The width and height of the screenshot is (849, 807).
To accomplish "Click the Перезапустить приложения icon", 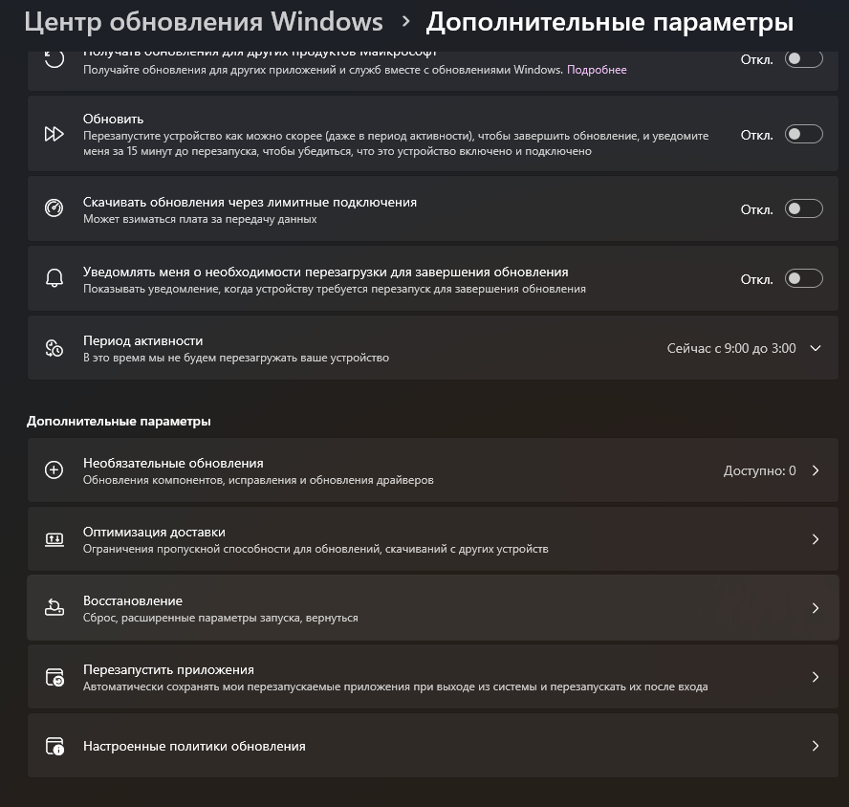I will click(54, 677).
